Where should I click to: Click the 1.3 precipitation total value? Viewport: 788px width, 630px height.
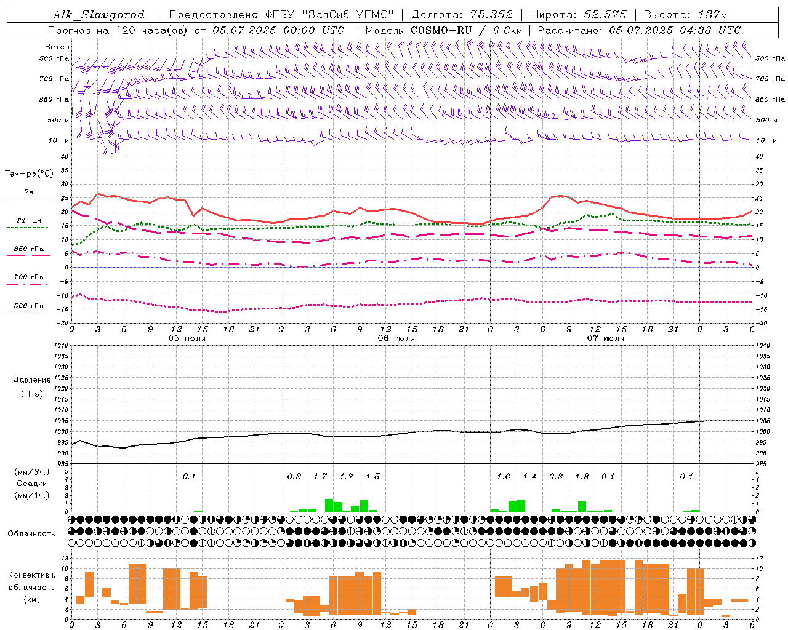coord(582,476)
